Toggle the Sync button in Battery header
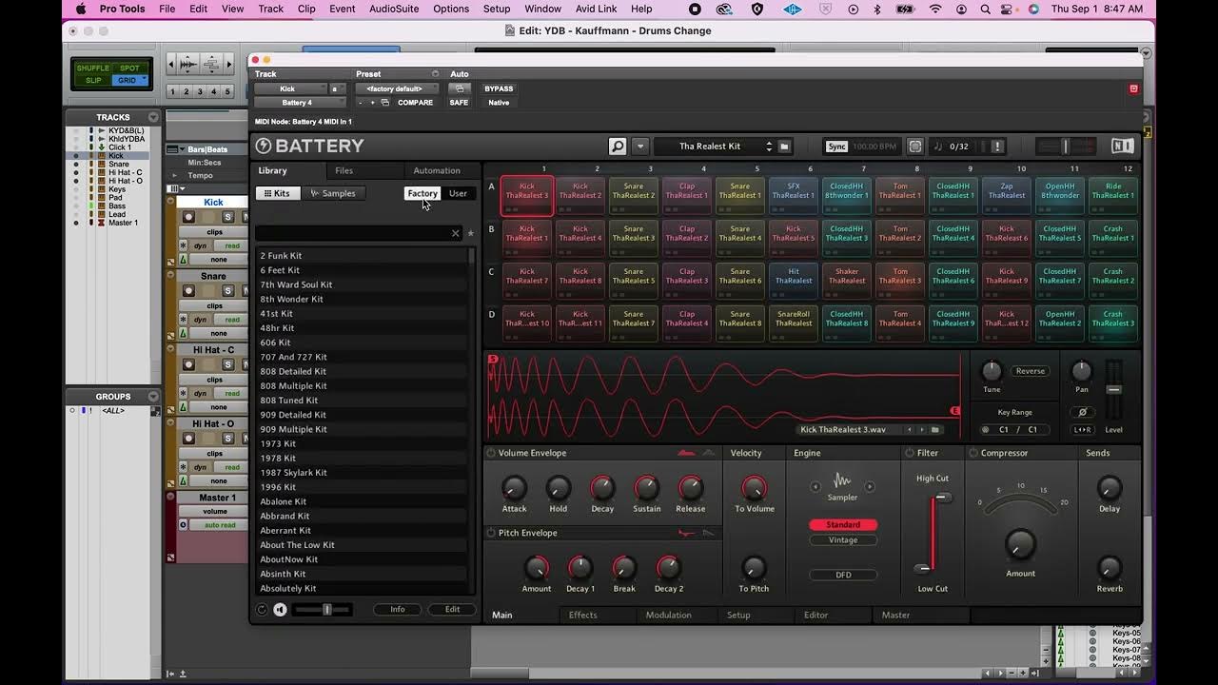 click(836, 147)
